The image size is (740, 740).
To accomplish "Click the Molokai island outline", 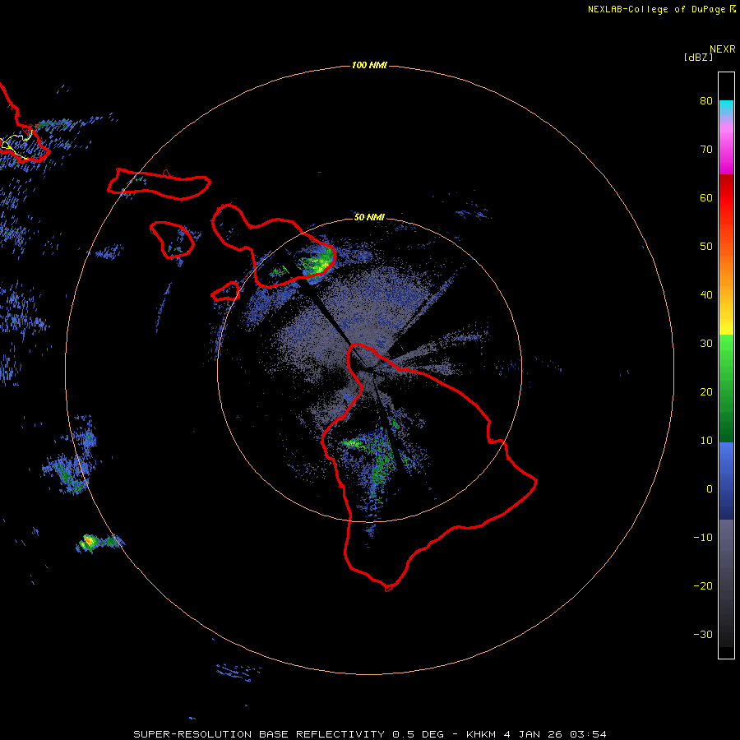I will point(159,183).
